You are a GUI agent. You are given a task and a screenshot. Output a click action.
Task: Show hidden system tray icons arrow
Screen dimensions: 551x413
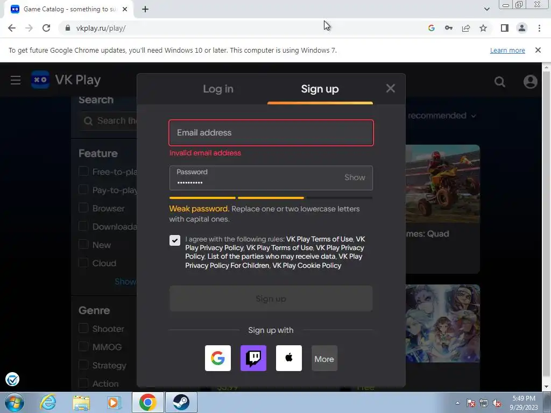[x=457, y=403]
